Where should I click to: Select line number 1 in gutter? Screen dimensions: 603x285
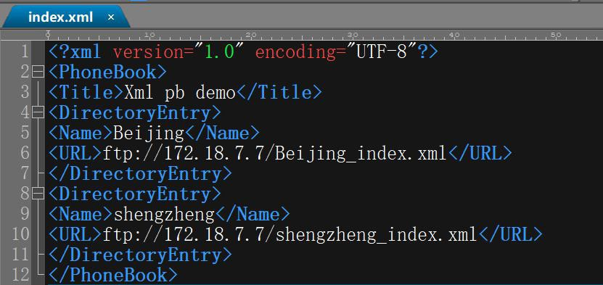pos(24,51)
